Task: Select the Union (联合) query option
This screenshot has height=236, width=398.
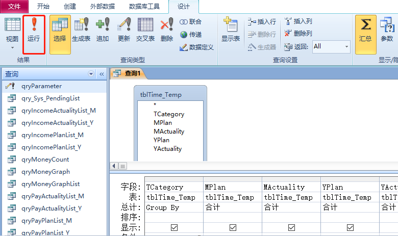Action: tap(190, 22)
